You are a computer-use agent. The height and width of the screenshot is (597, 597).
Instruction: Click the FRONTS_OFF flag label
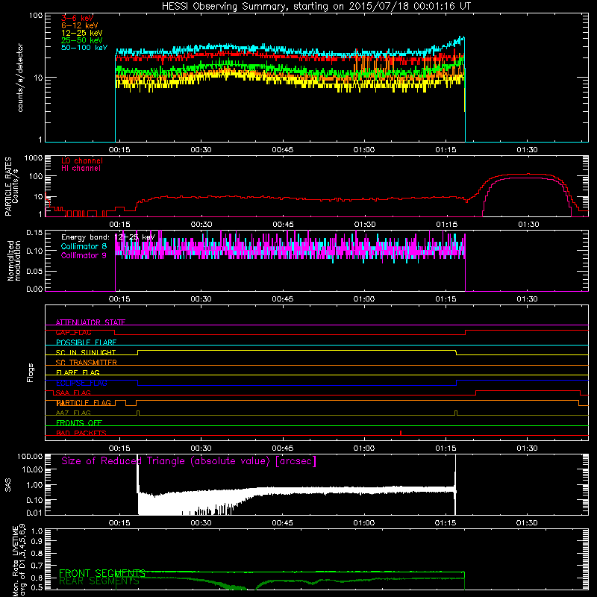[x=79, y=423]
